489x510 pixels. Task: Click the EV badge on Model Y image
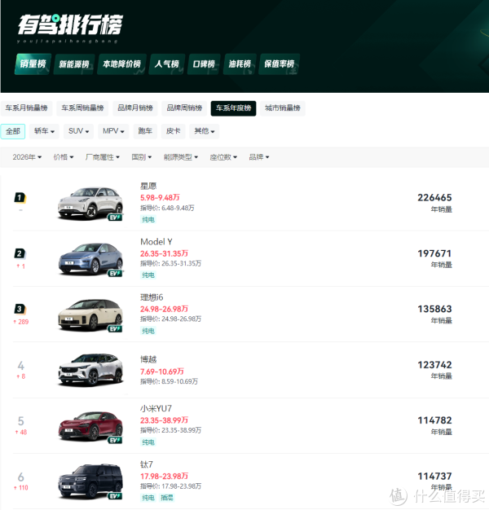(115, 273)
